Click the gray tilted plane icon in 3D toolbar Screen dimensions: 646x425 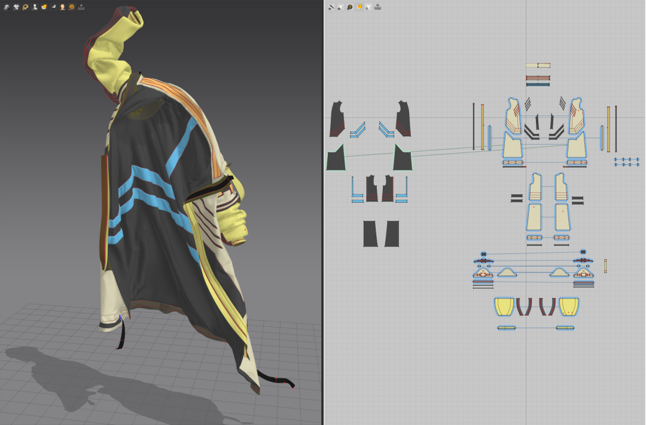tap(53, 7)
